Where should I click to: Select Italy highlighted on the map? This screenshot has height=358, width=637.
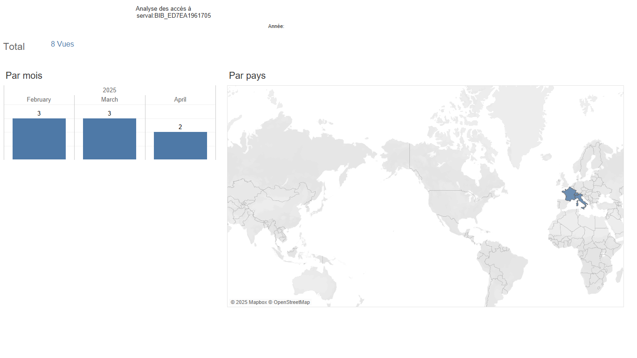point(581,200)
